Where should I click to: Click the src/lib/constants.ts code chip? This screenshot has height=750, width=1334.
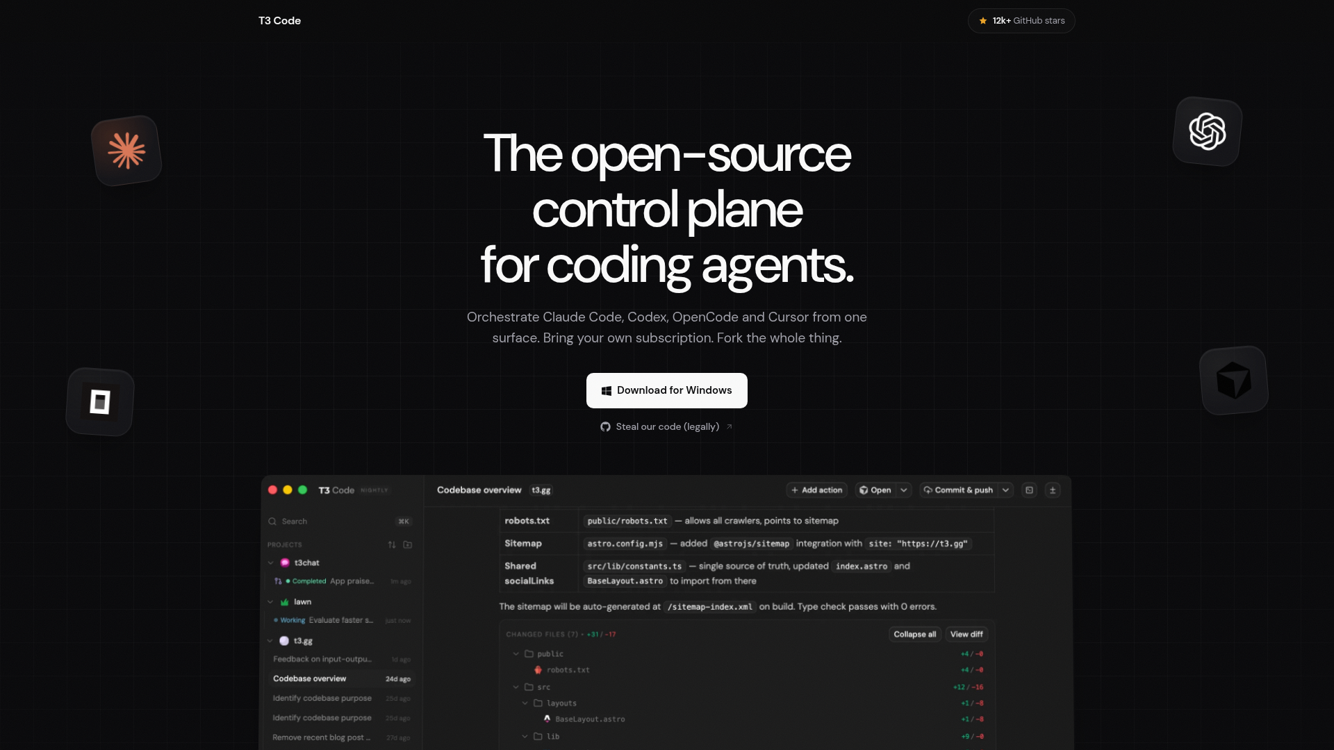click(635, 567)
